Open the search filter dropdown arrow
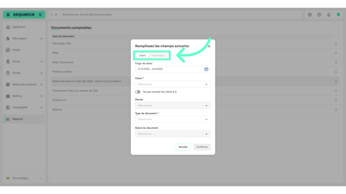346x194 pixels. pos(56,15)
